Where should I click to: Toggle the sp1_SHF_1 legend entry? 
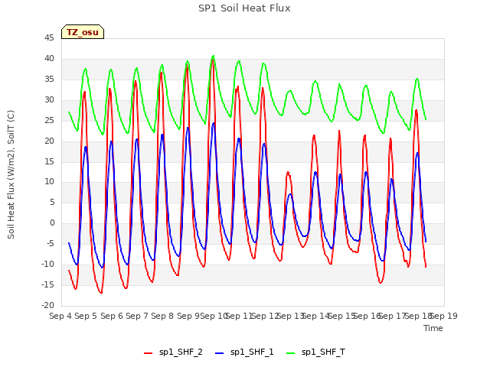pos(244,352)
